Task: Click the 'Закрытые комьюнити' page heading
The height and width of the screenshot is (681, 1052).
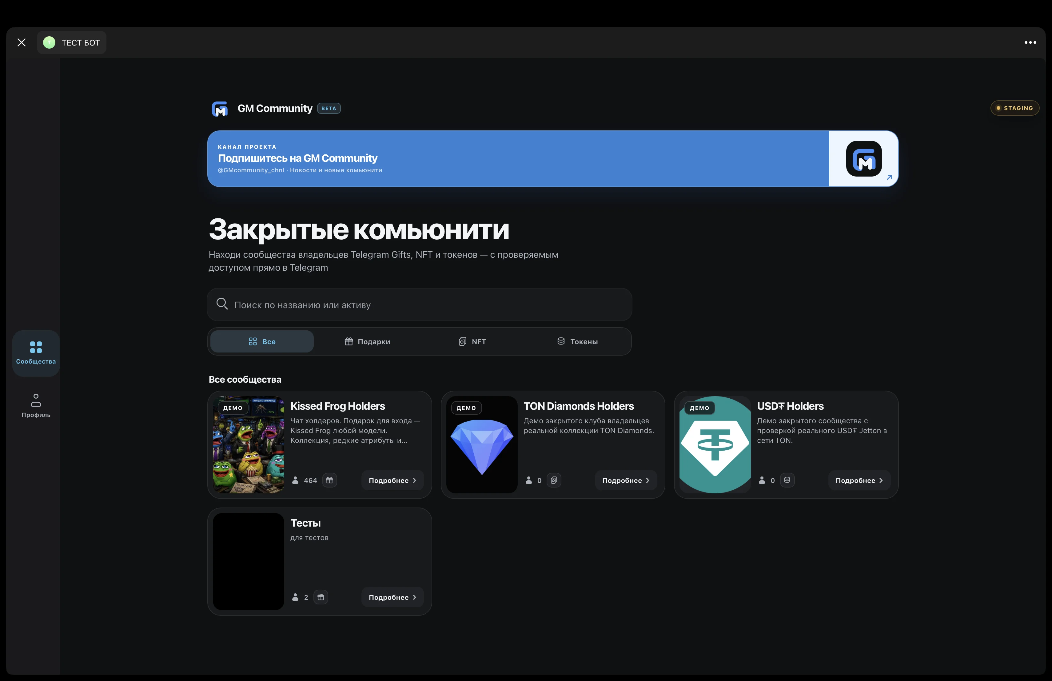Action: tap(359, 230)
